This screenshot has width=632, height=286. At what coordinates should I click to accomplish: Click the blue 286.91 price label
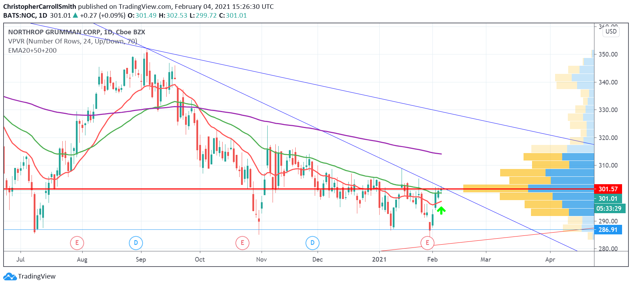[x=608, y=230]
